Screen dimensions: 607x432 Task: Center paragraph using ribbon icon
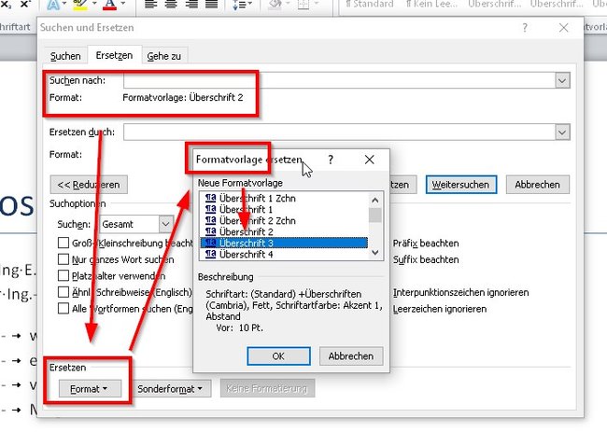[x=171, y=5]
